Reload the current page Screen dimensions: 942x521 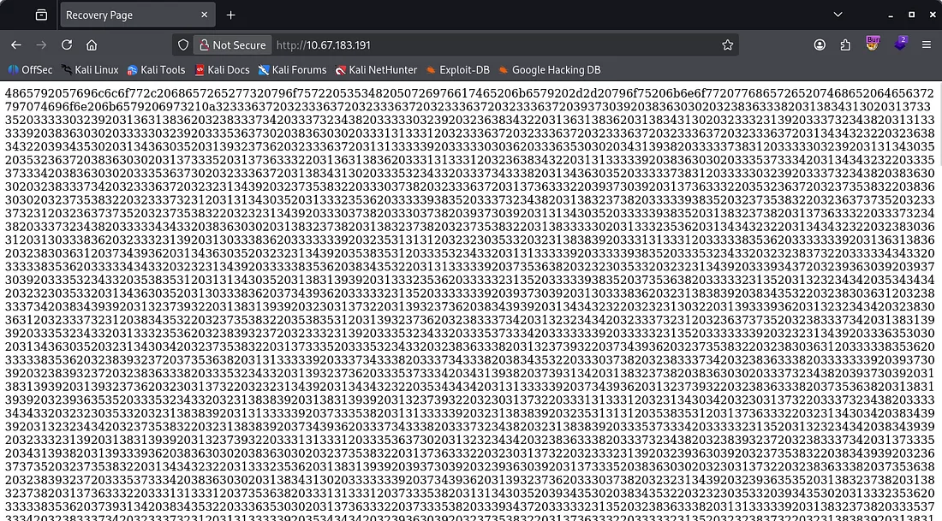click(66, 45)
